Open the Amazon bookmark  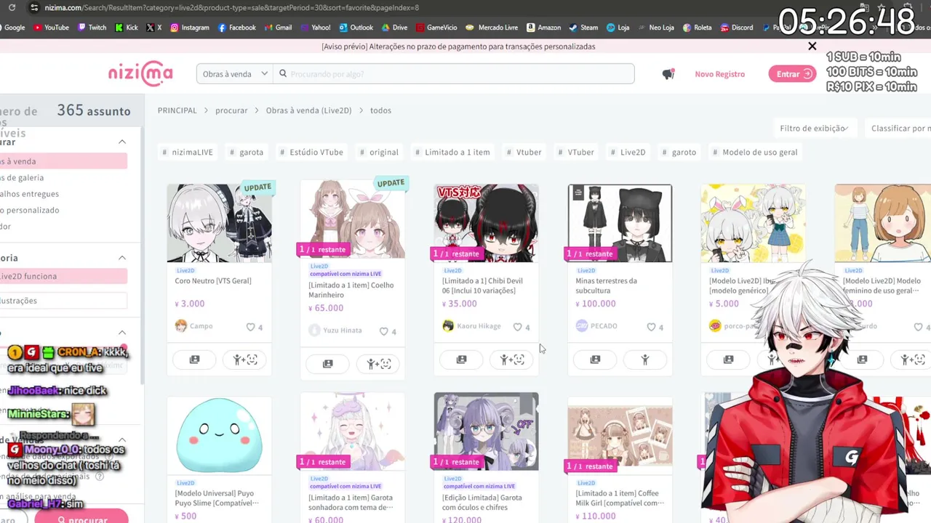coord(543,28)
